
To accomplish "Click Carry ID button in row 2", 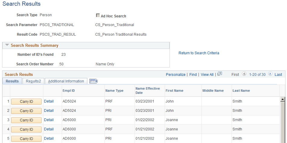I will tap(27, 111).
